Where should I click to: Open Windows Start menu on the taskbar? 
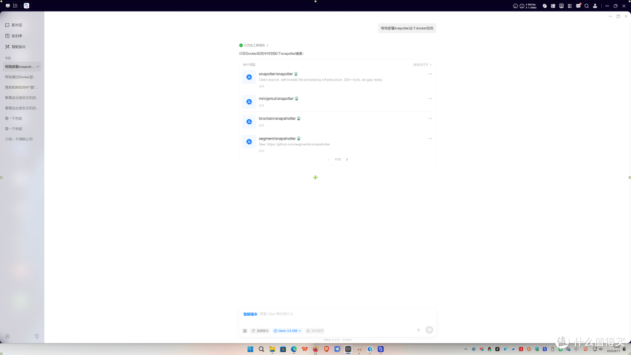[250, 349]
